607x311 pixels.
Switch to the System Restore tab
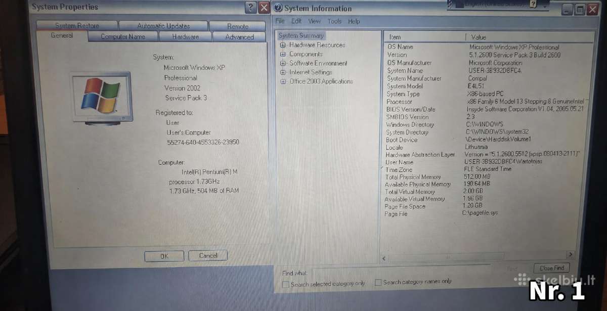tap(77, 26)
